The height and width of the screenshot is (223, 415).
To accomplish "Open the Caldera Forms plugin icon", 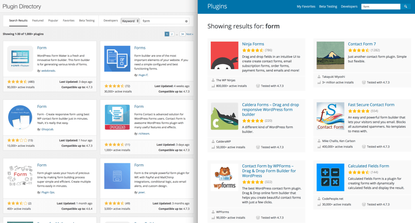I will click(225, 116).
